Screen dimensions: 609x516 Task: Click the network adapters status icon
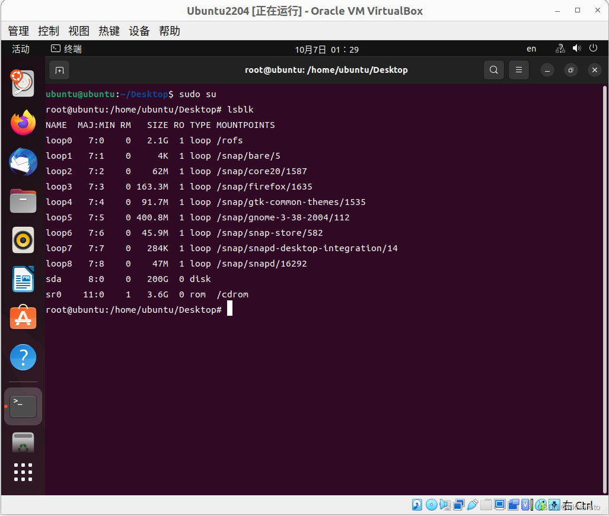(459, 505)
